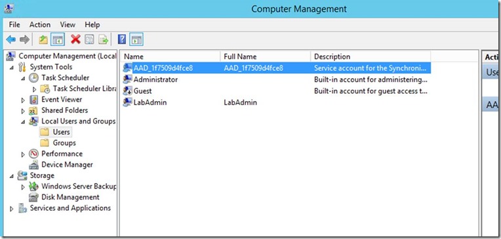Expand the Task Scheduler Library node
This screenshot has width=501, height=239.
(35, 89)
